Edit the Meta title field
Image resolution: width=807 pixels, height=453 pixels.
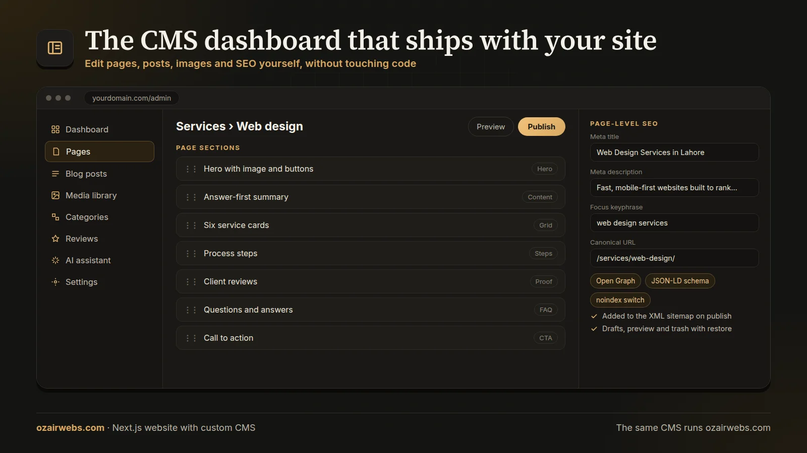[674, 153]
